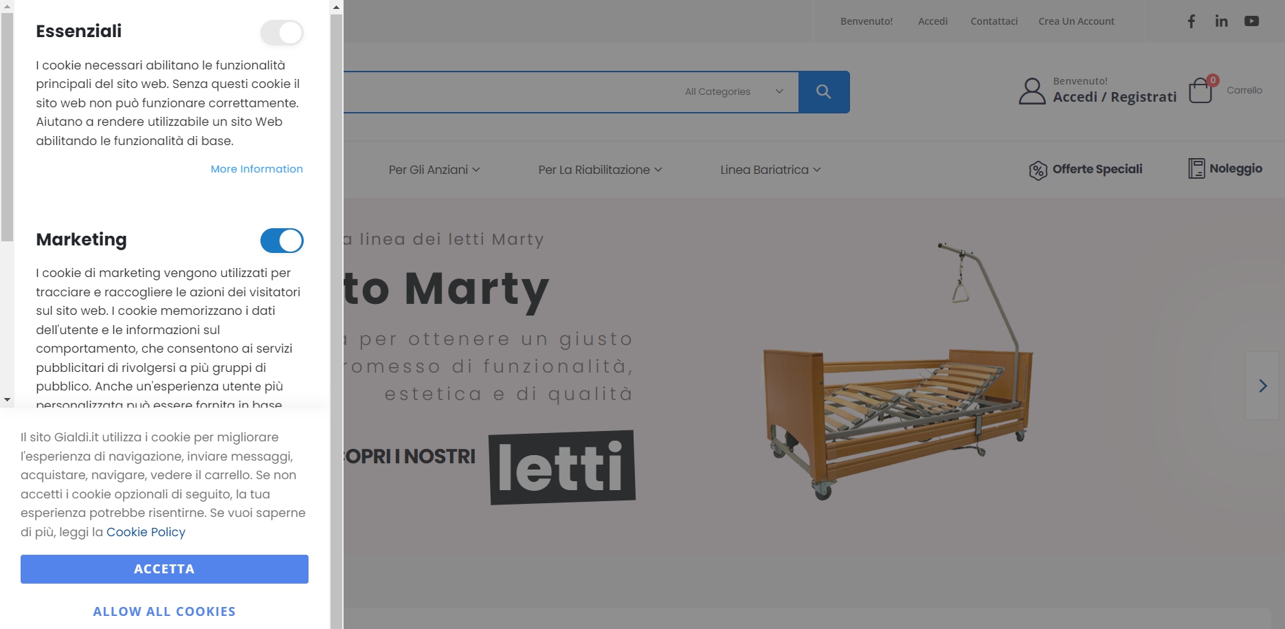Viewport: 1285px width, 629px height.
Task: Click the search input field
Action: coord(509,91)
